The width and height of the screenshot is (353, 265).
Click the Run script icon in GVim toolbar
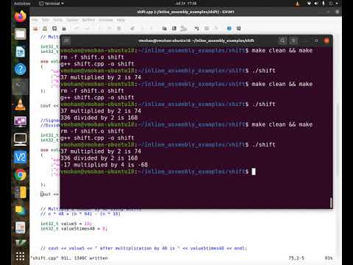pos(184,29)
